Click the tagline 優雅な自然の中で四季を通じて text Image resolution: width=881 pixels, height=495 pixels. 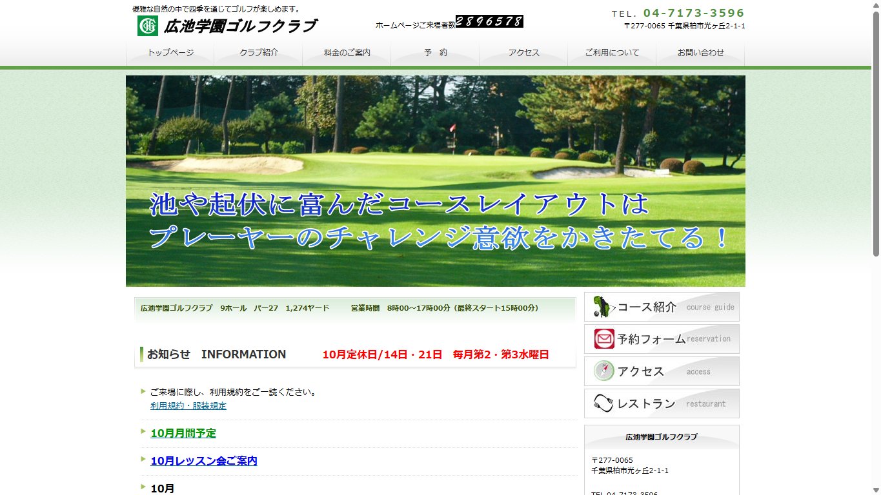click(x=216, y=9)
